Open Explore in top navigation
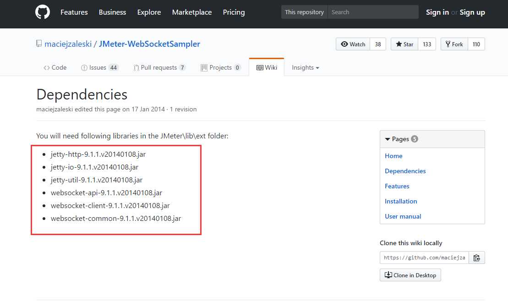The image size is (508, 302). click(x=149, y=12)
